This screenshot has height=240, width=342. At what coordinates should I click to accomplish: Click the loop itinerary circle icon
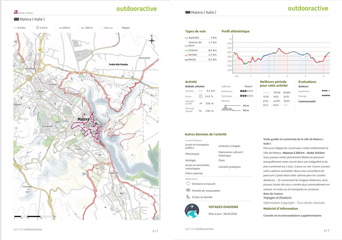coord(188,184)
